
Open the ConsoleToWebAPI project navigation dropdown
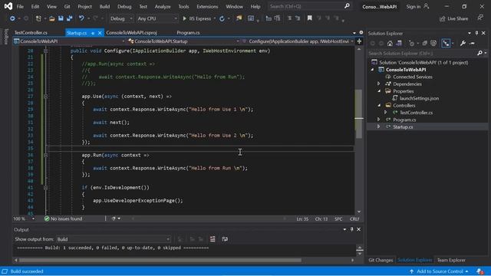click(x=69, y=41)
